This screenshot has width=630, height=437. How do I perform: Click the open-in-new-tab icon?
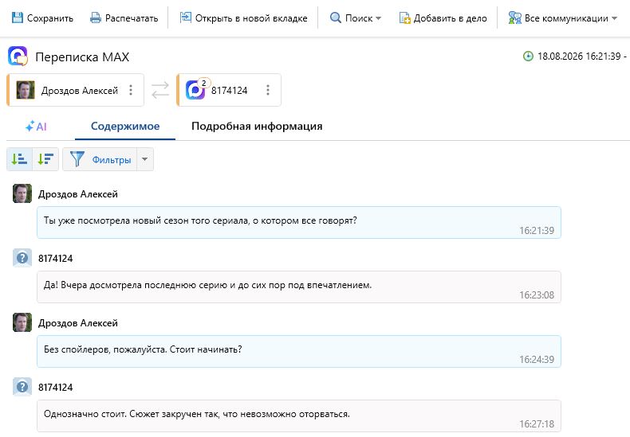point(185,18)
